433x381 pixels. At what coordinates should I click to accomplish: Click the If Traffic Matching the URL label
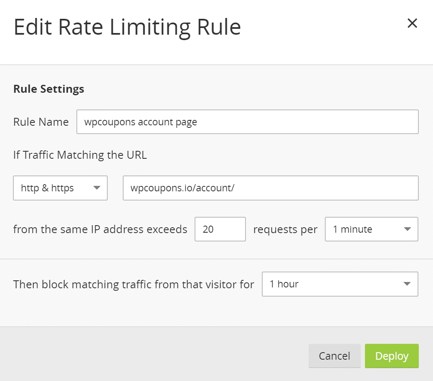click(80, 155)
